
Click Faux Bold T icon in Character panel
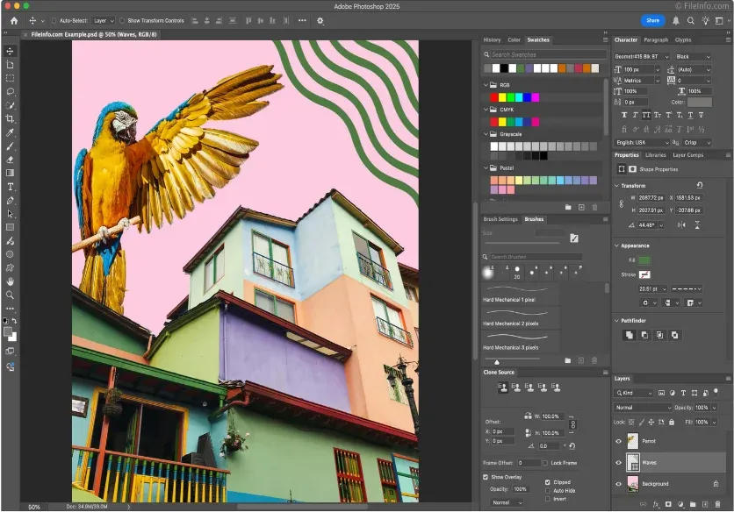(624, 115)
